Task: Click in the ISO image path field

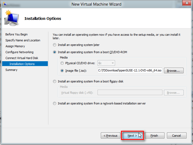Action: [x=130, y=71]
